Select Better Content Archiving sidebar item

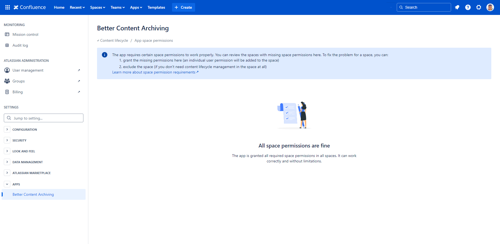pos(43,194)
